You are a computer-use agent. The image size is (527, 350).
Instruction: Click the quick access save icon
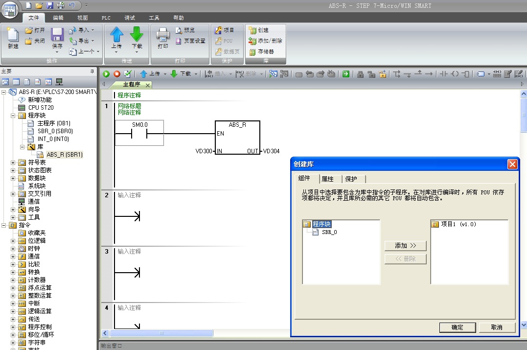click(50, 5)
